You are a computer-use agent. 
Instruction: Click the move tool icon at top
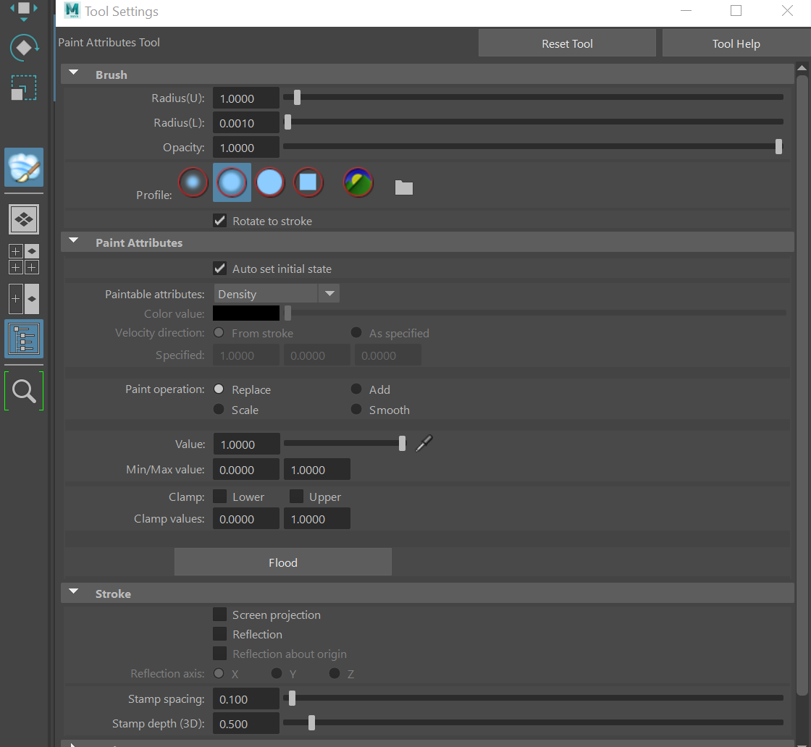[x=24, y=10]
